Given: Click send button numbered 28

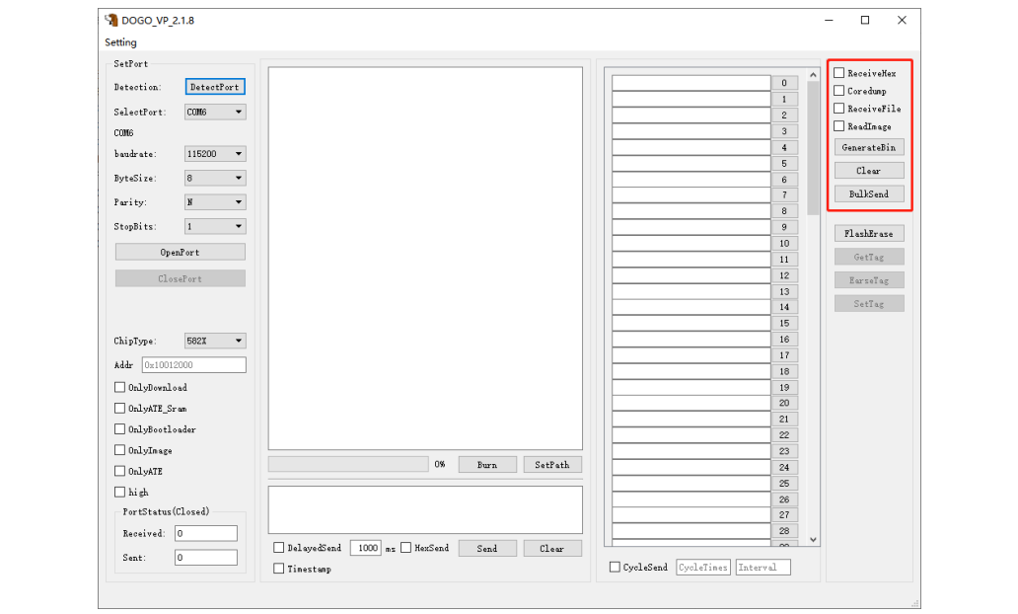Looking at the screenshot, I should tap(784, 531).
